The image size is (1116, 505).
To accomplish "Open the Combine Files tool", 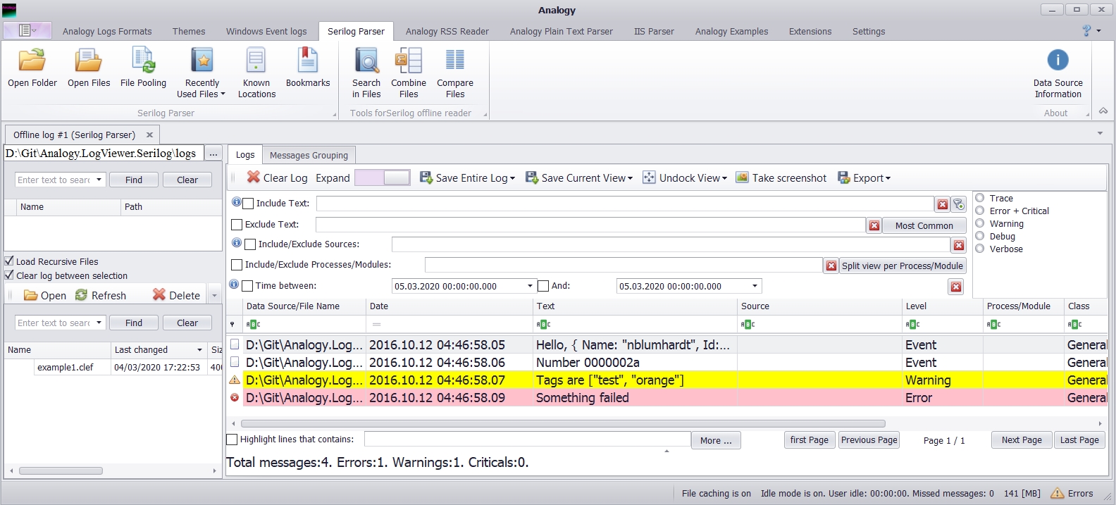I will pyautogui.click(x=409, y=73).
